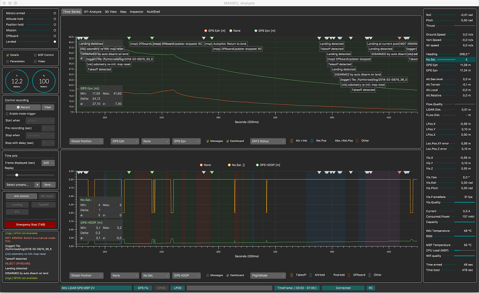
Task: Click the GPS HDOP green legend marker
Action: (x=257, y=165)
